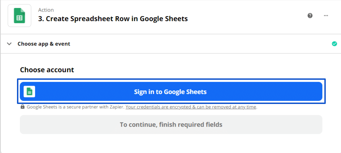
Task: Click the padlock security icon
Action: [x=23, y=107]
